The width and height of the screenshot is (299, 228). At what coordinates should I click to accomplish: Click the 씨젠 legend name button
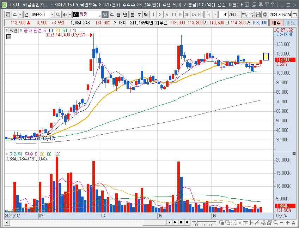click(x=13, y=30)
